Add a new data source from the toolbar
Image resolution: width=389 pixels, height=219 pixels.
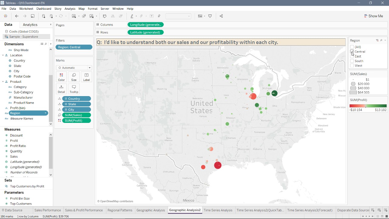44,16
